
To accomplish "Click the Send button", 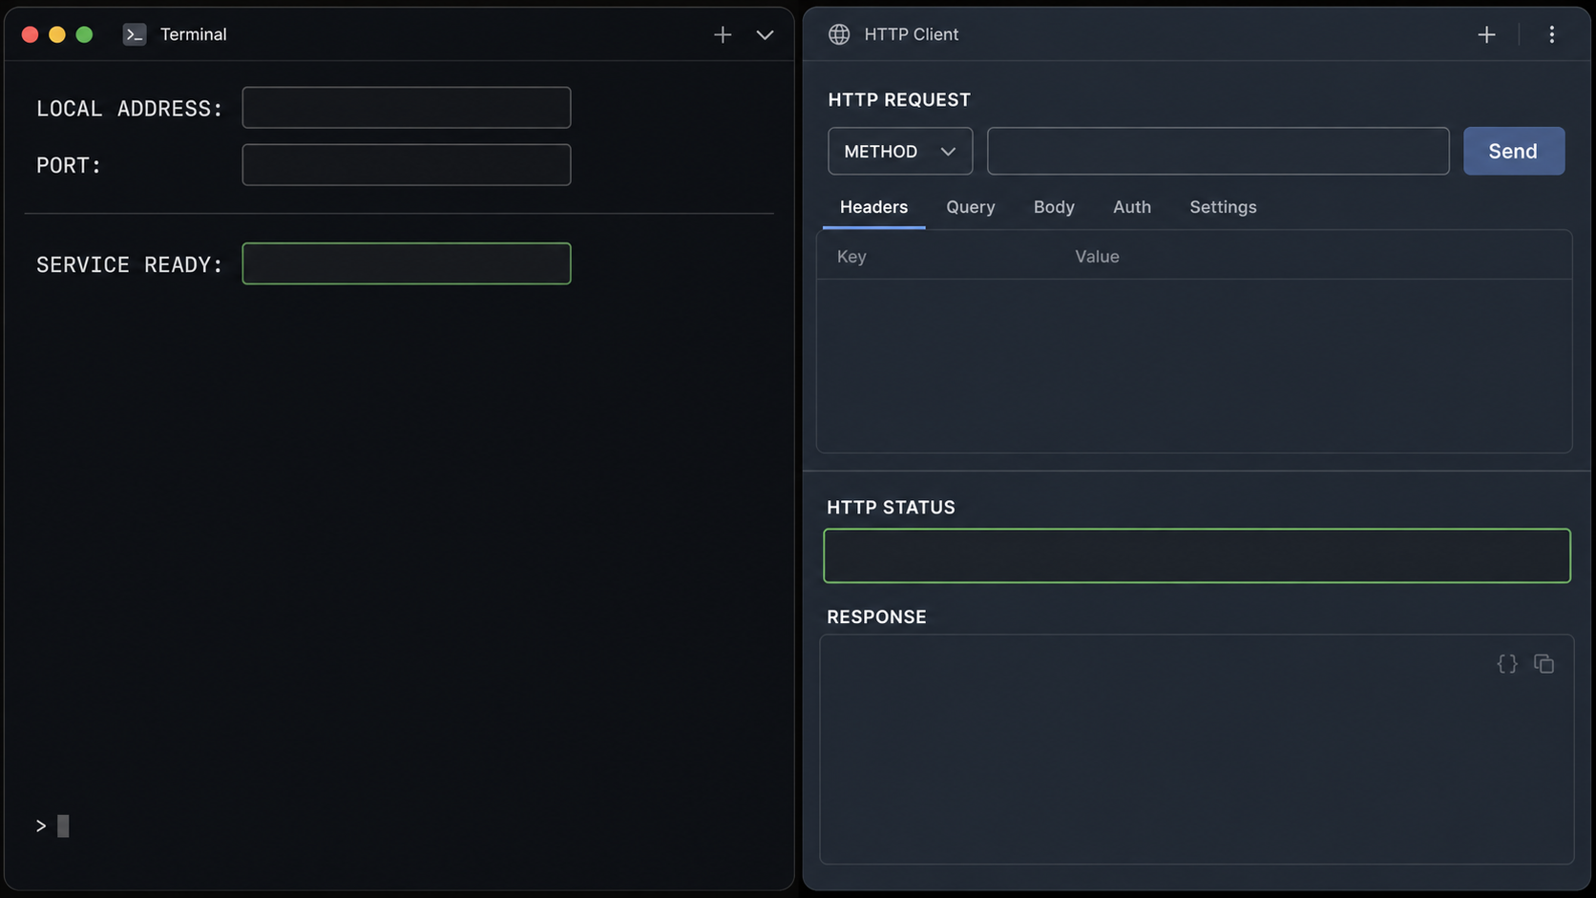I will point(1514,151).
